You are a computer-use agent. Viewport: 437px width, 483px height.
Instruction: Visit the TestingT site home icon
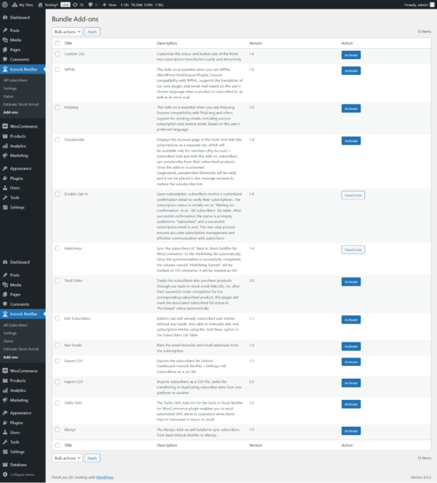[x=40, y=4]
